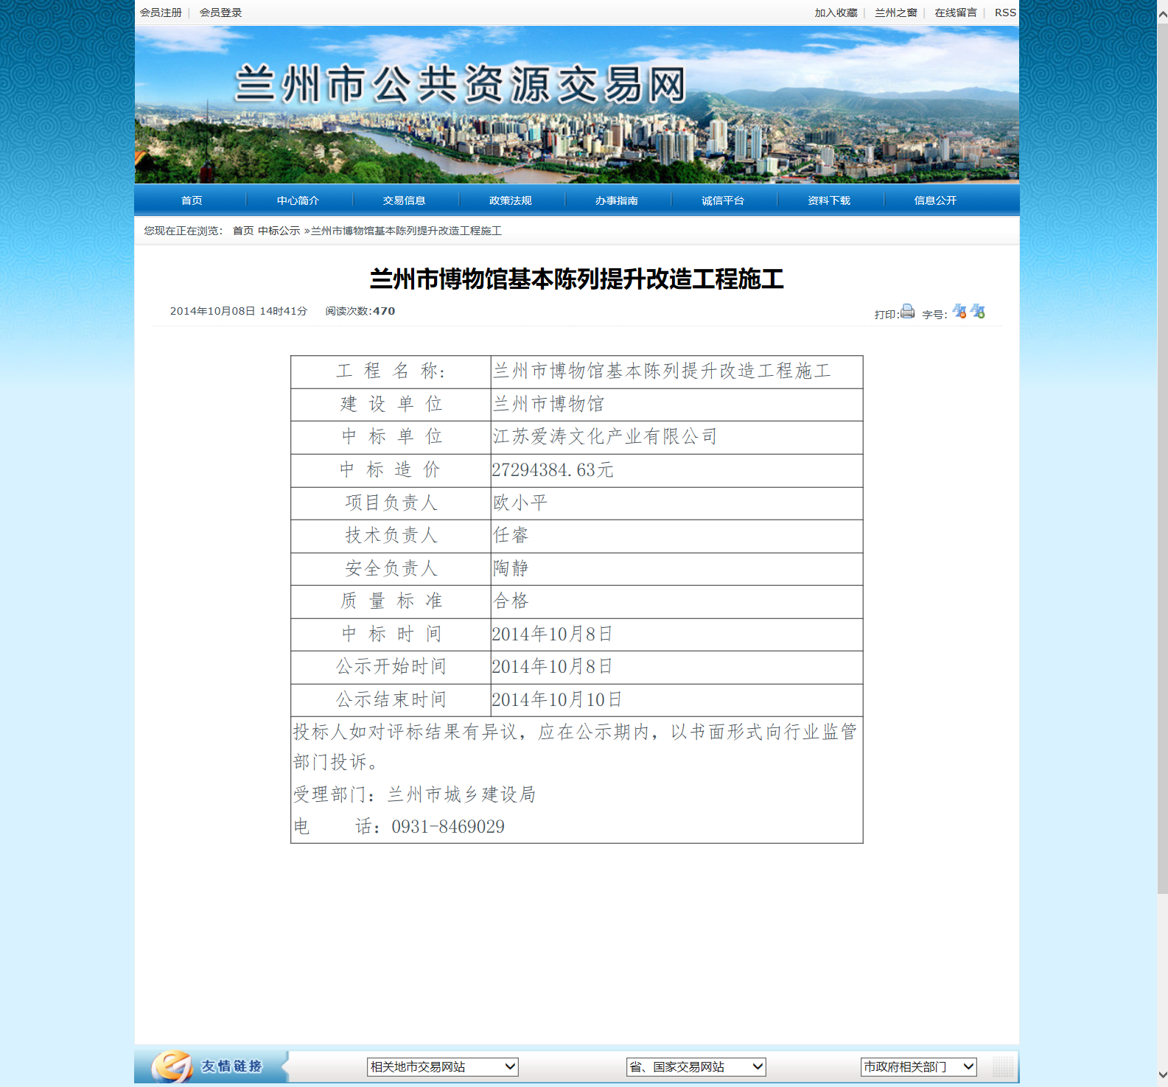Click the 友情链接 logo icon
The height and width of the screenshot is (1087, 1168).
[171, 1066]
